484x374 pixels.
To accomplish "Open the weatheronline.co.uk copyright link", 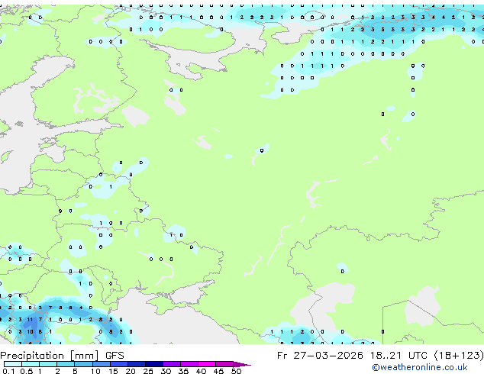I will pos(419,367).
